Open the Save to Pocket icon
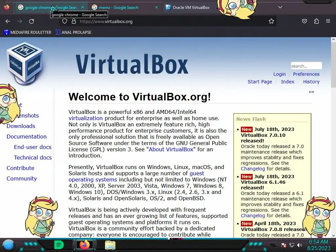This screenshot has height=252, width=336. [x=304, y=21]
